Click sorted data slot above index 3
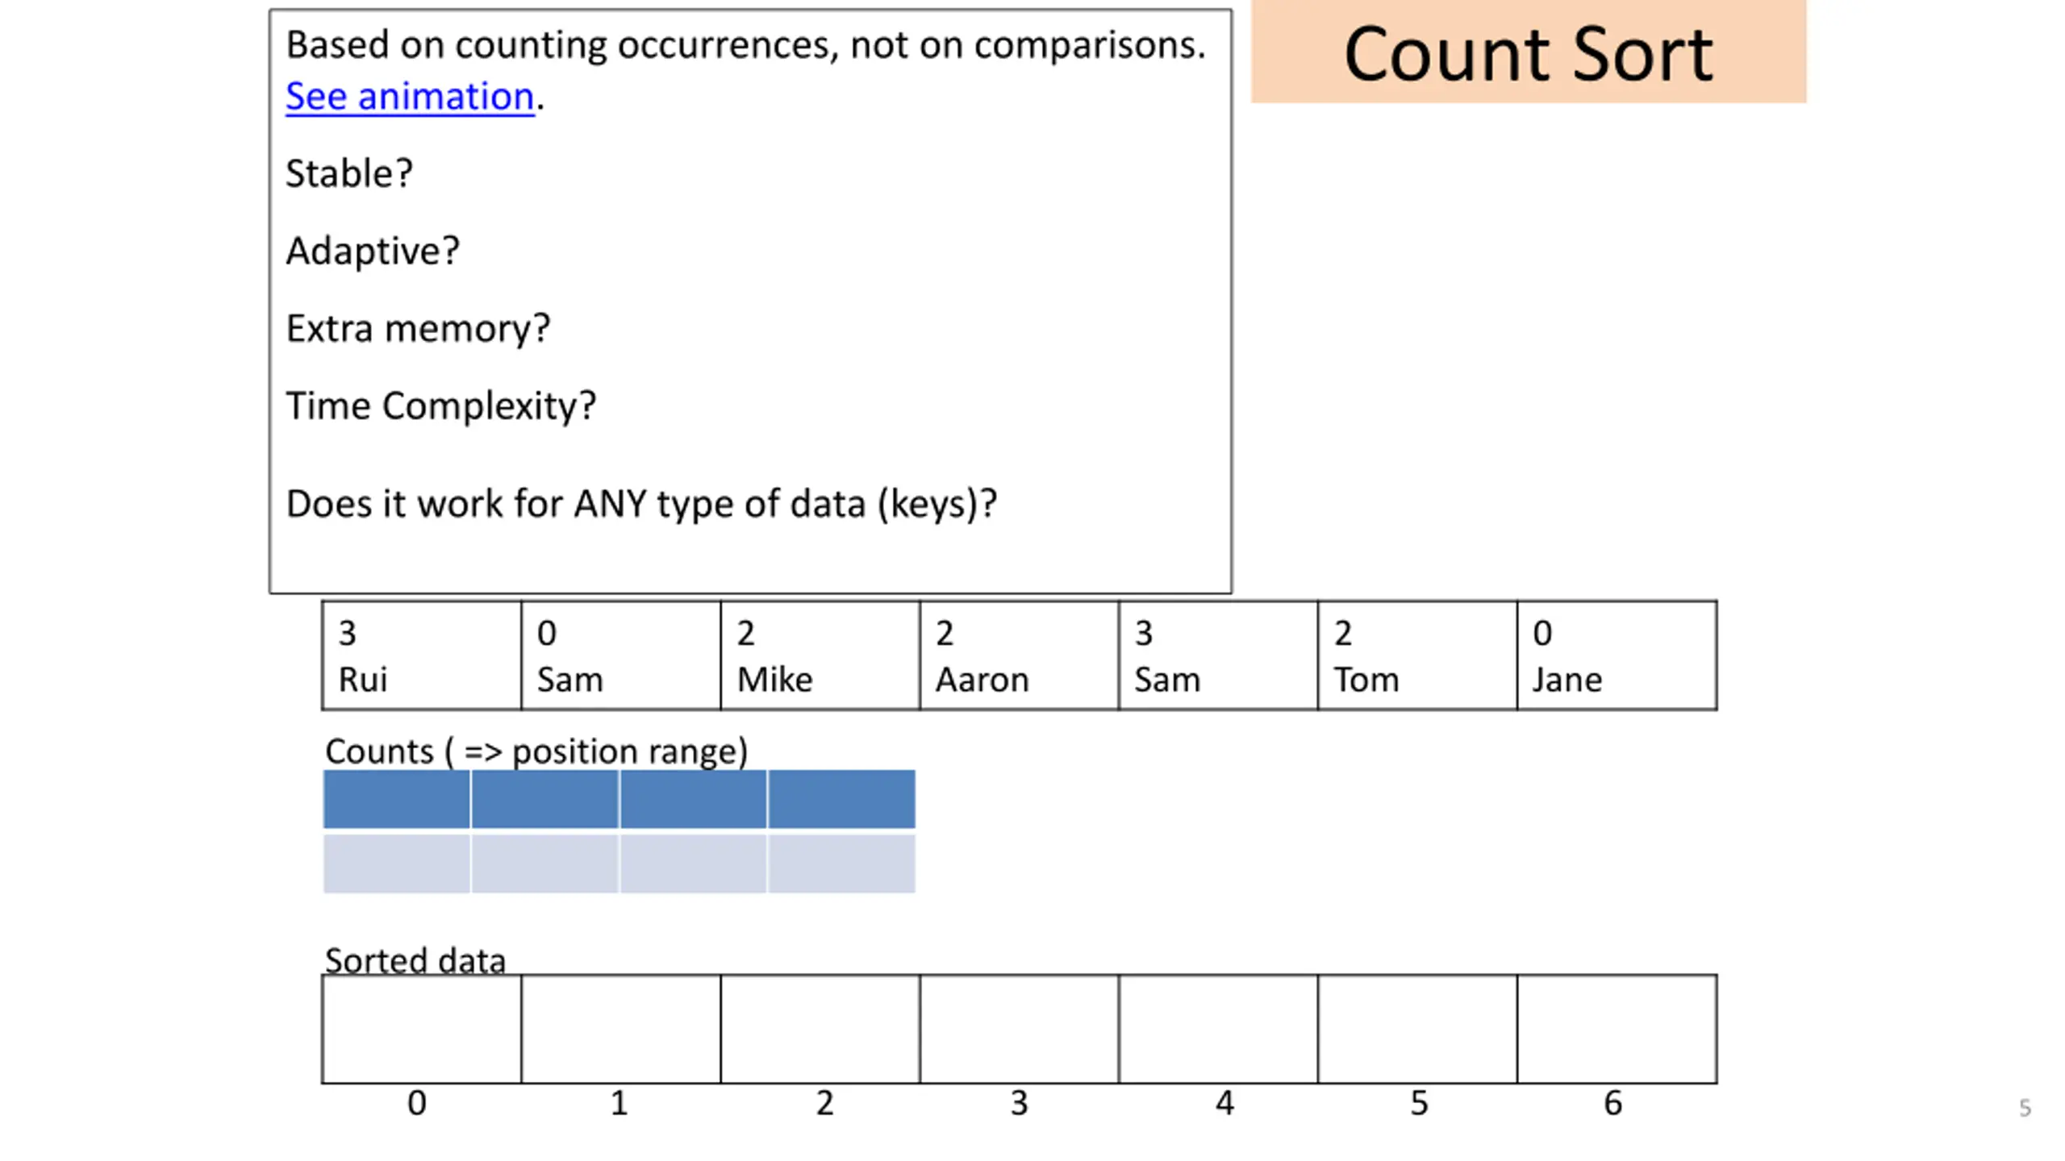The image size is (2065, 1161). (x=1020, y=1029)
